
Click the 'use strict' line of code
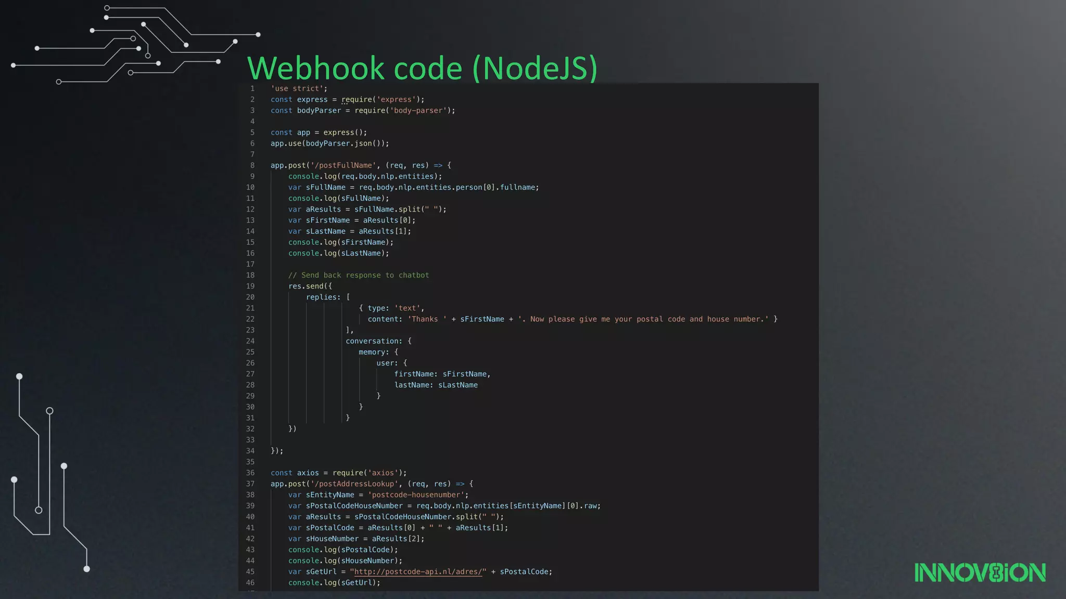[x=299, y=88]
